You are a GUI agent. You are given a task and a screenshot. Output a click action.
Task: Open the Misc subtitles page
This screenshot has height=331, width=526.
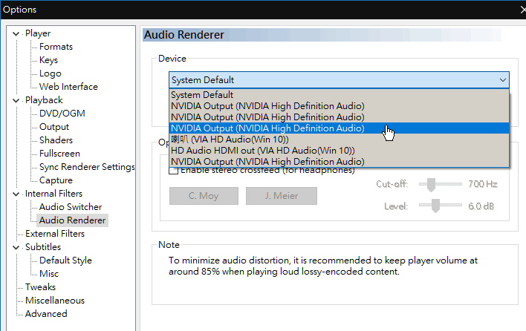[49, 274]
